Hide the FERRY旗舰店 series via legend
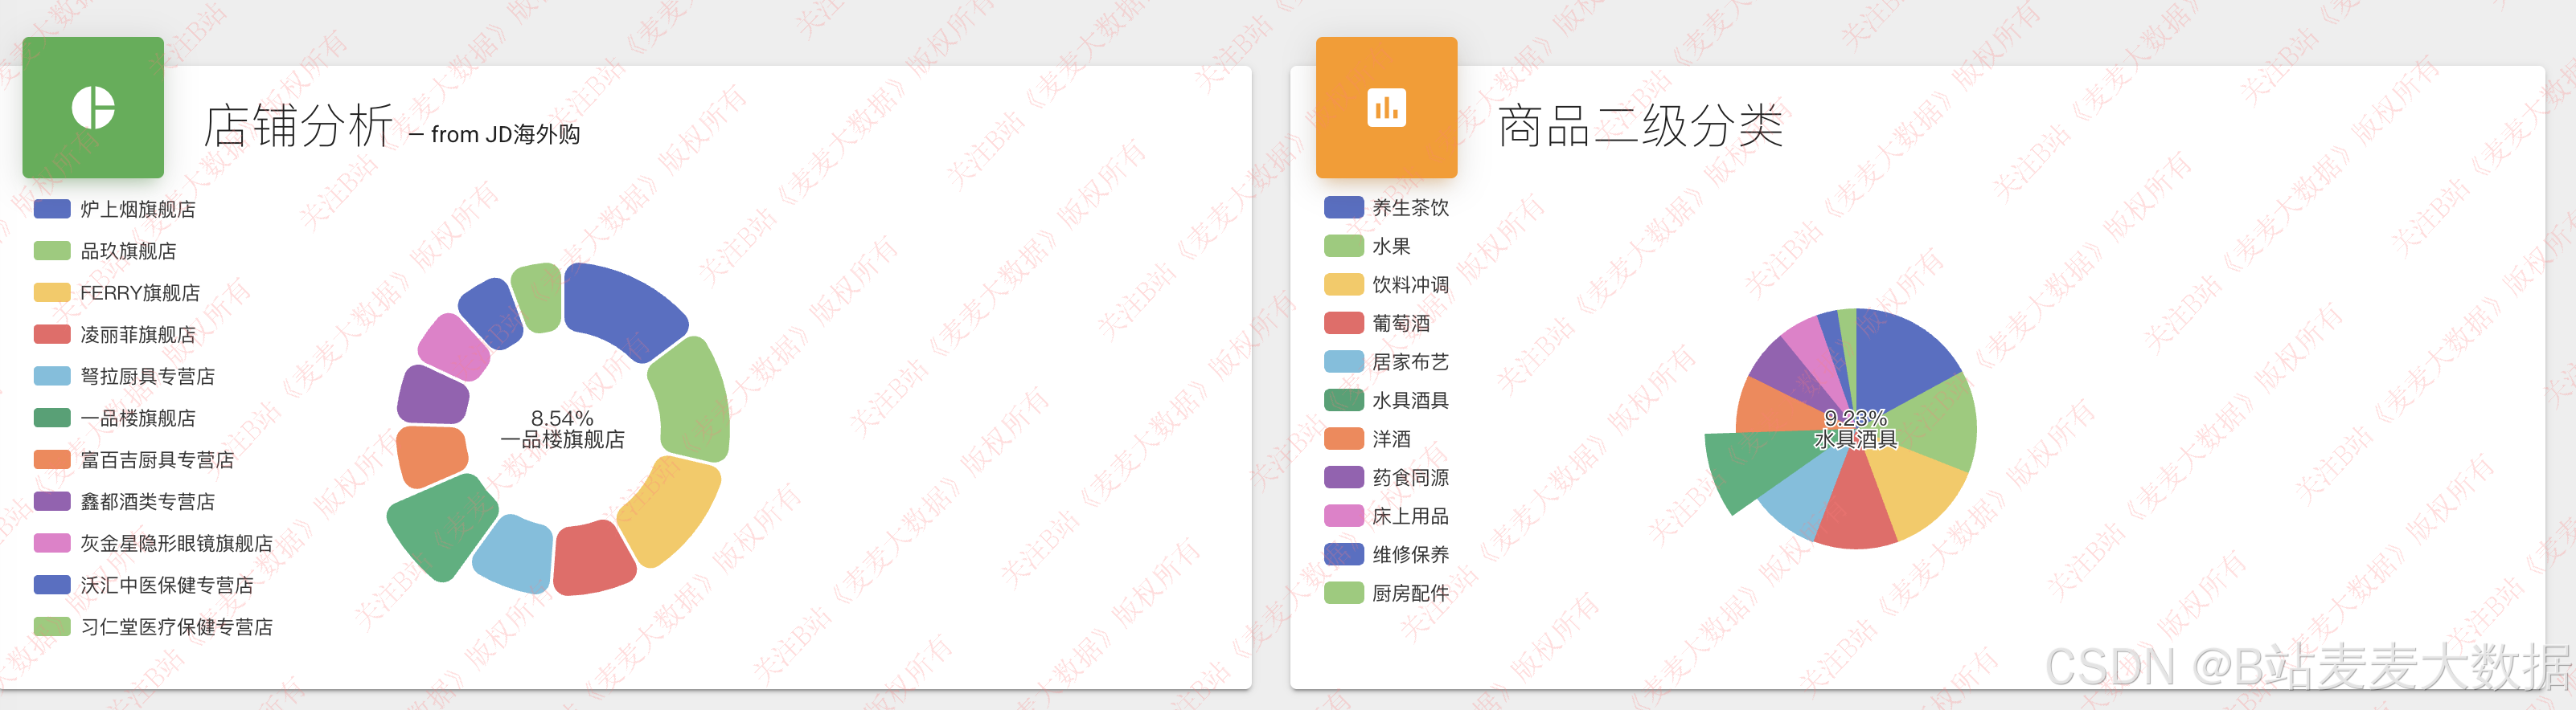2576x710 pixels. point(117,292)
